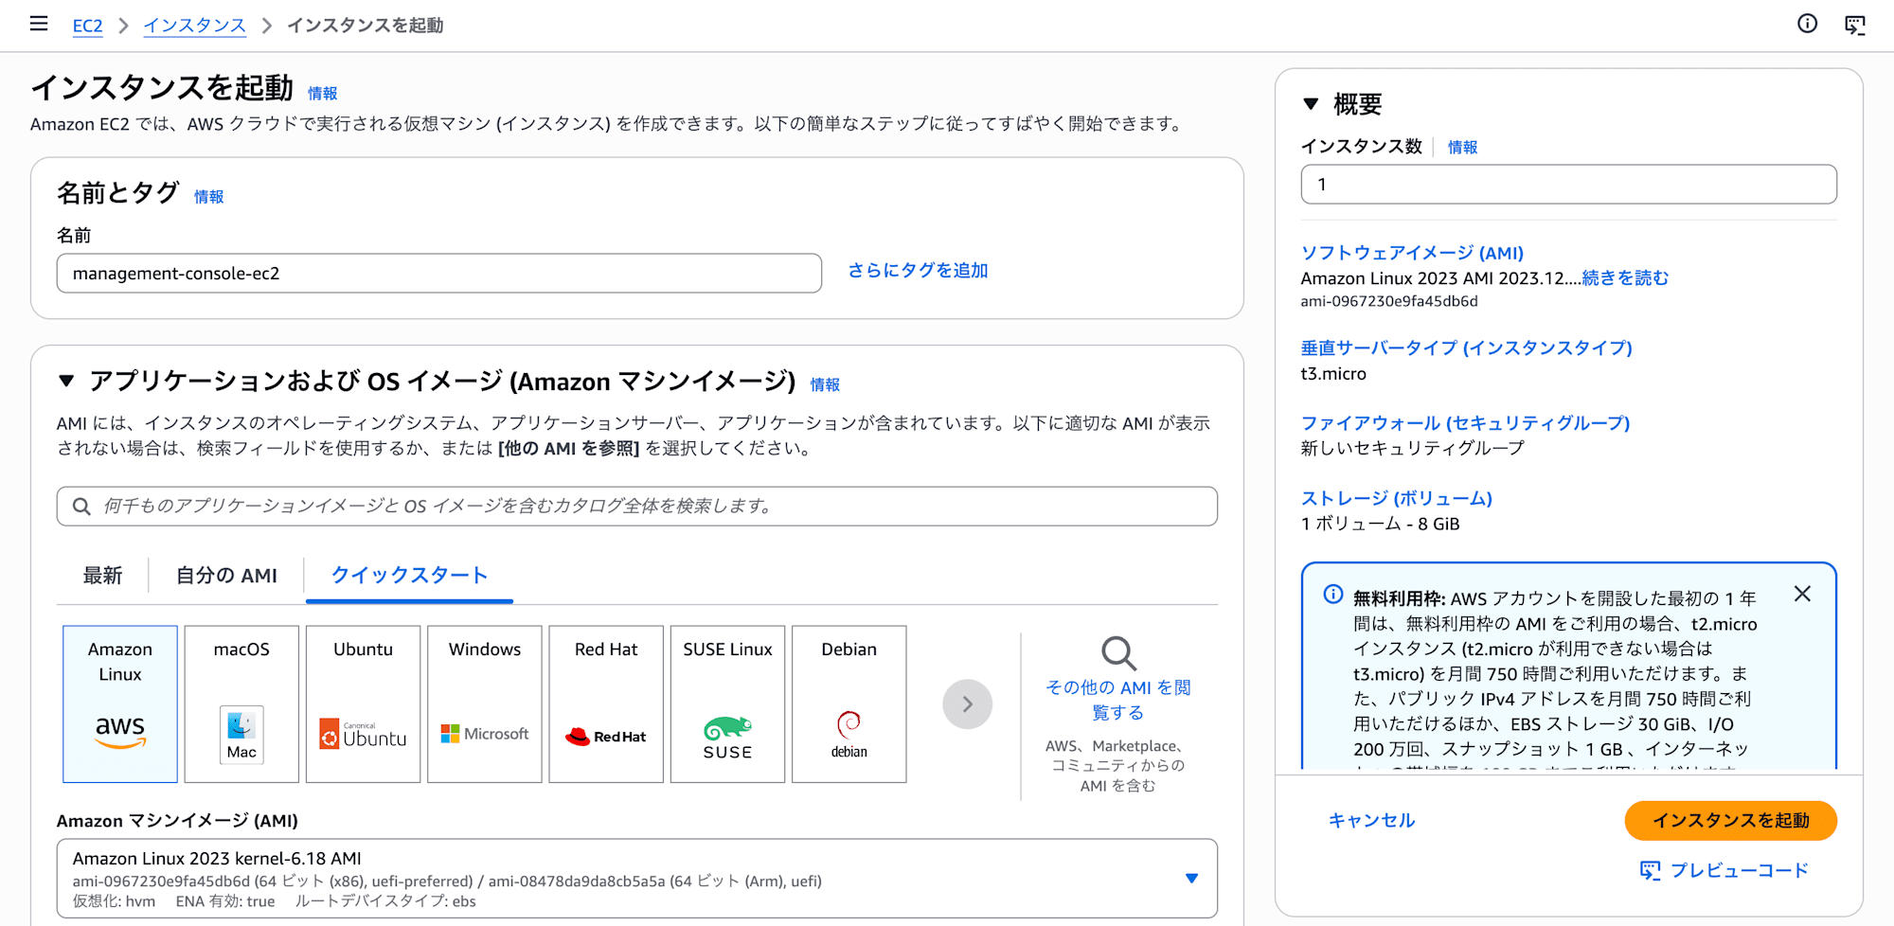Screen dimensions: 1894x926
Task: Click the キャンセル button
Action: click(1371, 820)
